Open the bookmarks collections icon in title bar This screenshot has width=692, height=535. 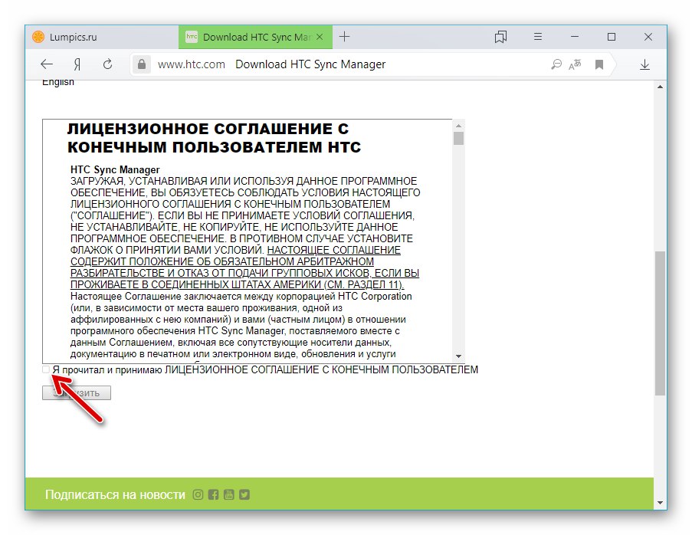tap(500, 37)
